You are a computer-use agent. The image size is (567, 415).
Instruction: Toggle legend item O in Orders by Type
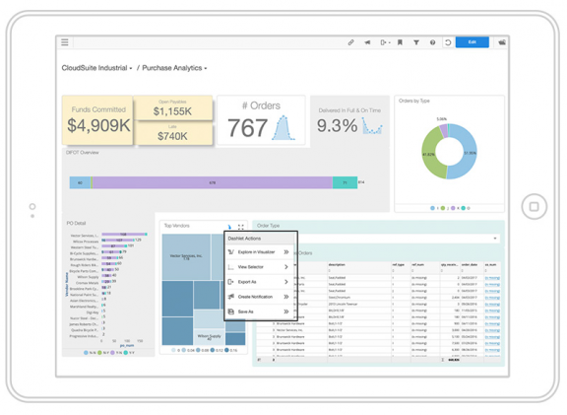click(465, 208)
